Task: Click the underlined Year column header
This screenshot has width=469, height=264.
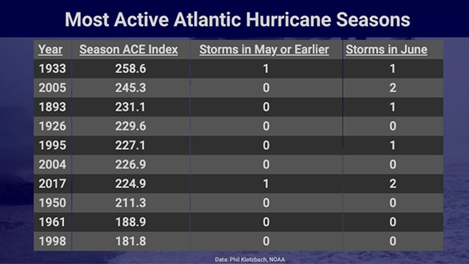Action: [x=50, y=49]
